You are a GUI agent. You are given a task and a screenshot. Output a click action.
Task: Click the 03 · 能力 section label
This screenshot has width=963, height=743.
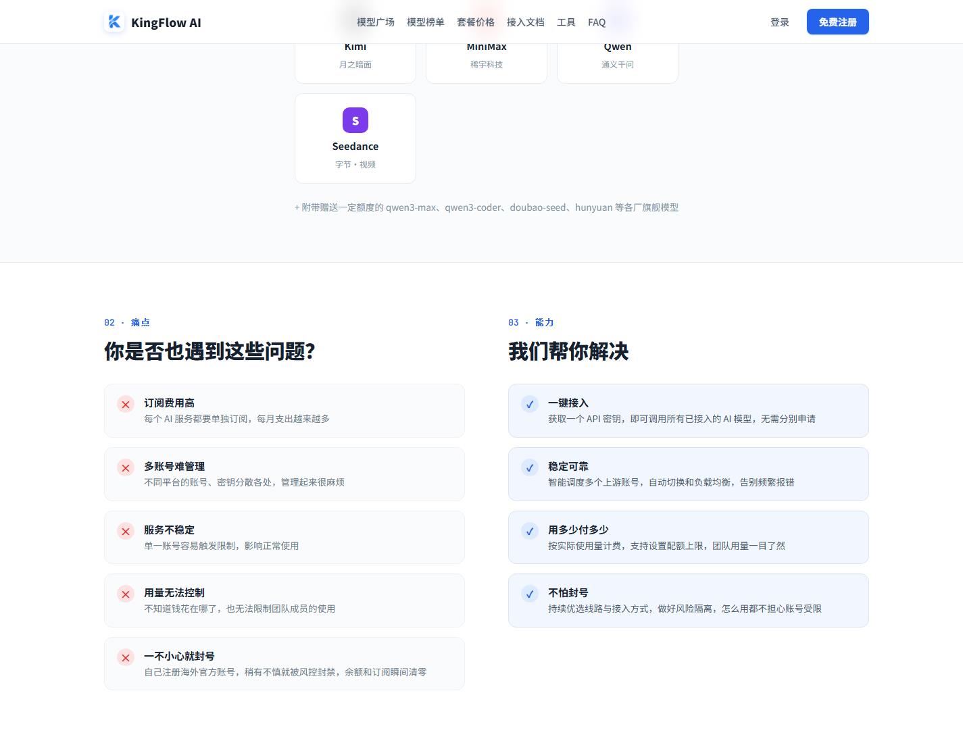coord(531,323)
